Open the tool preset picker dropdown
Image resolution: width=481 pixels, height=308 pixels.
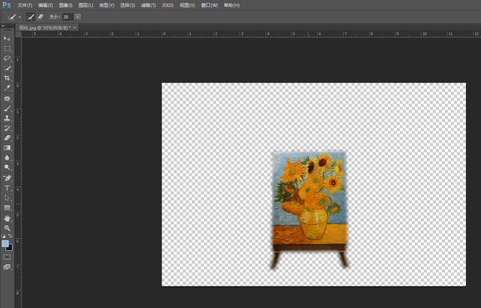[20, 16]
